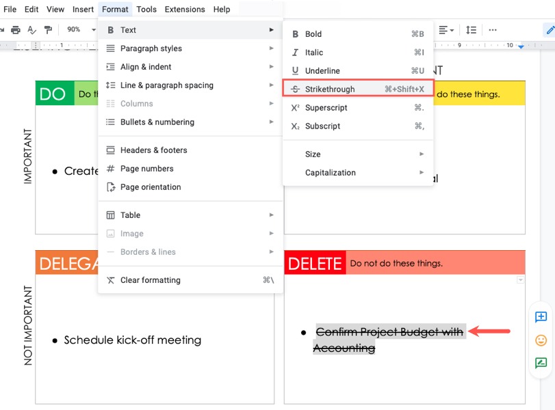Click the Print icon

point(15,30)
